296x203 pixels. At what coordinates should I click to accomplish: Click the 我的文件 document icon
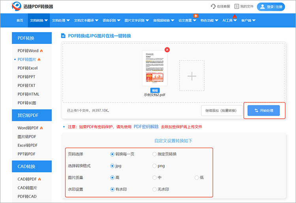pos(236,6)
